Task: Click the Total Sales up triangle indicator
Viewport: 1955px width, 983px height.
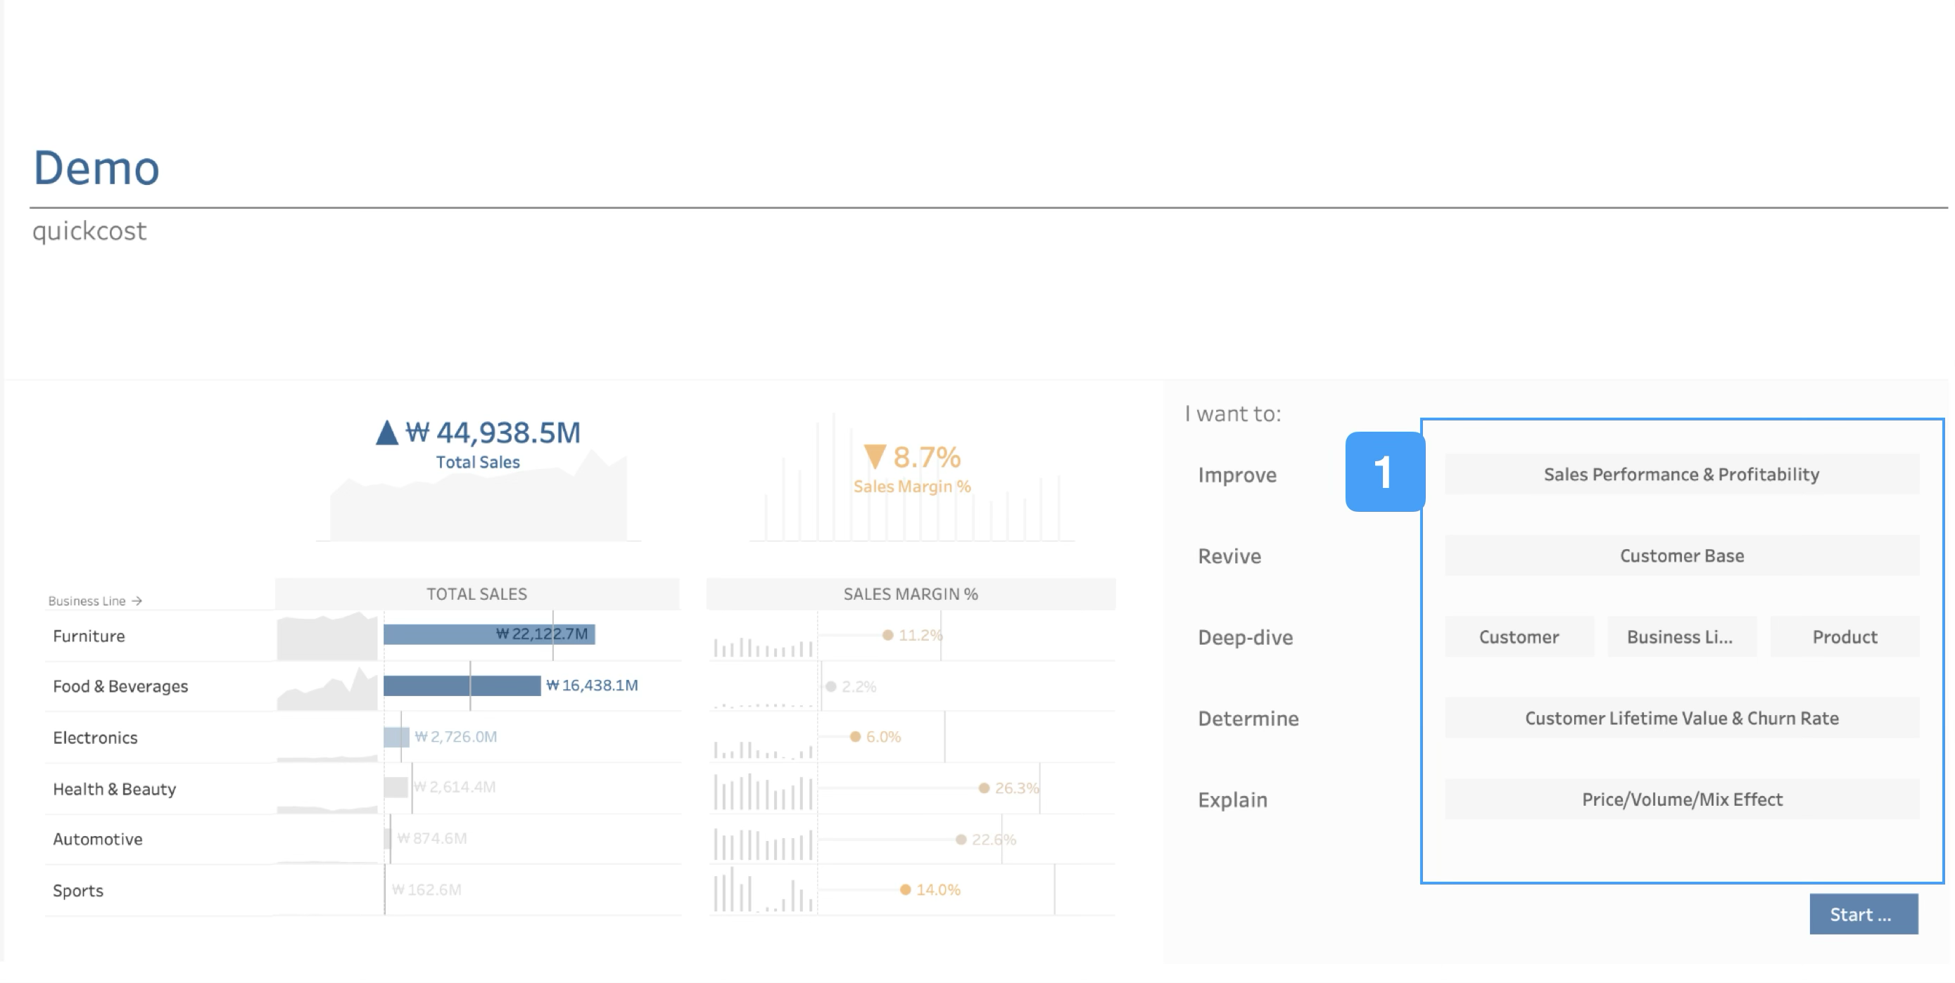Action: click(x=387, y=432)
